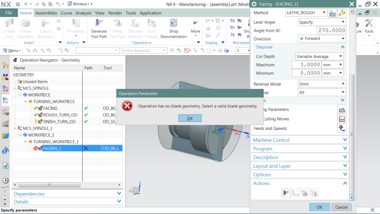The width and height of the screenshot is (380, 214).
Task: Click the navigator horizontal scrollbar
Action: point(49,185)
